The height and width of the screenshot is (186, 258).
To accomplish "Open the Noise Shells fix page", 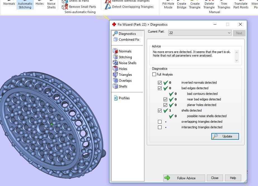I will tap(125, 63).
